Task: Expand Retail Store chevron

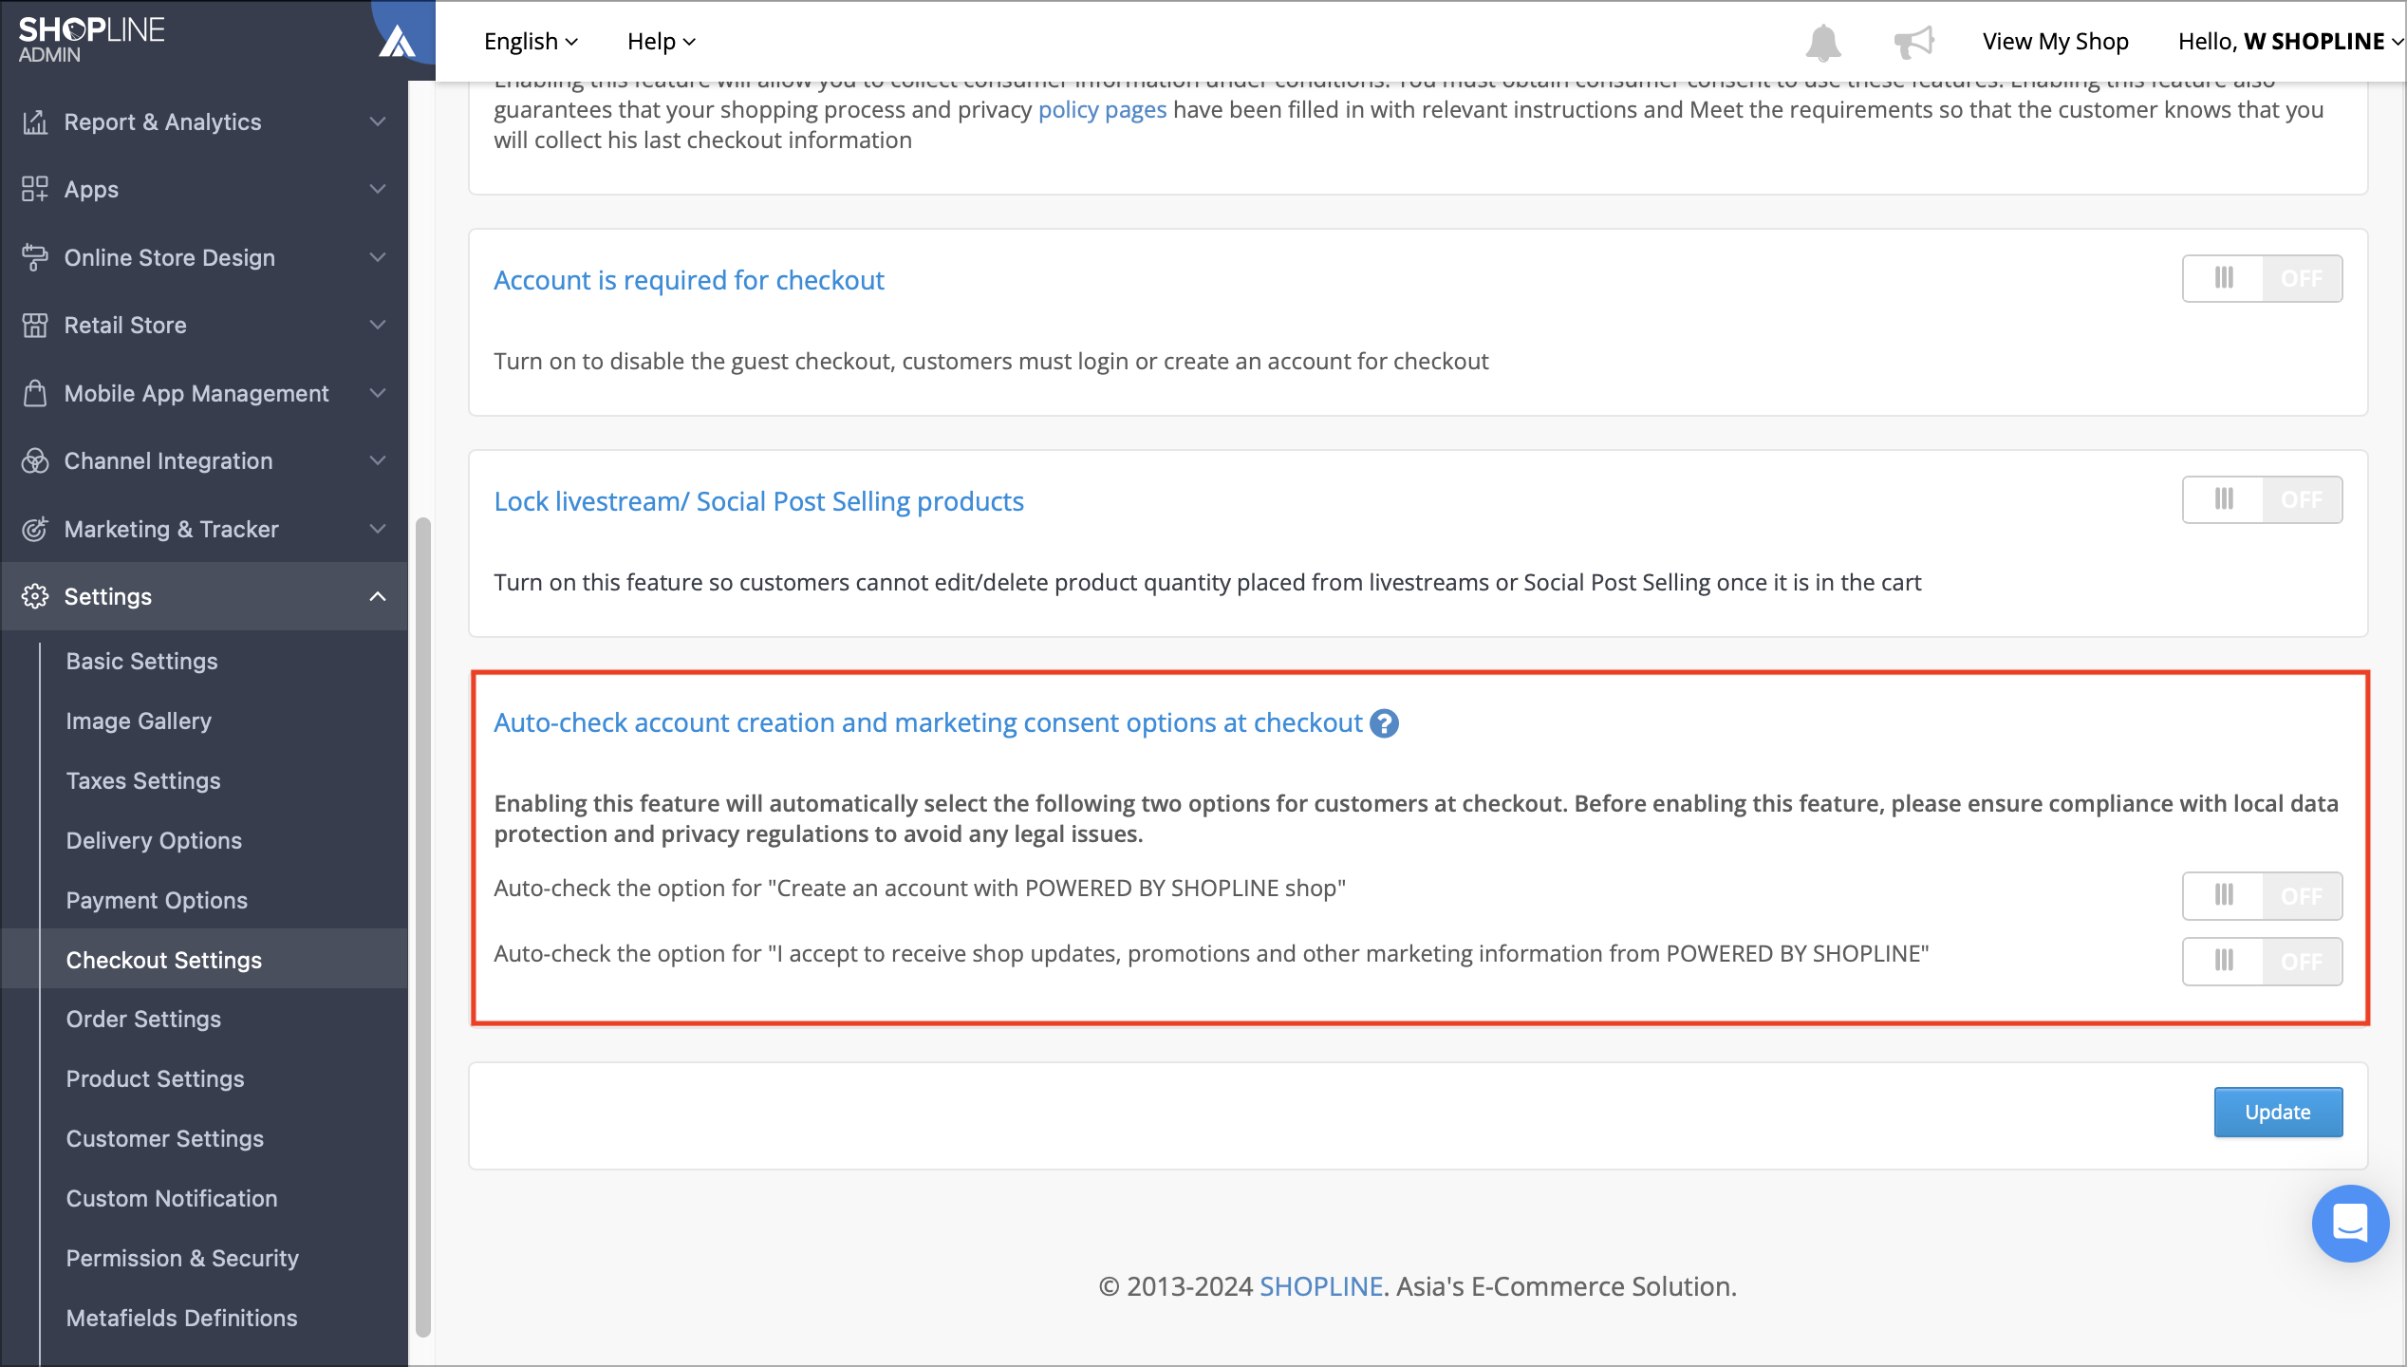Action: 378,325
